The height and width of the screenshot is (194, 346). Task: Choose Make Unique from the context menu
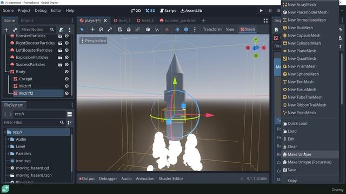click(x=310, y=155)
